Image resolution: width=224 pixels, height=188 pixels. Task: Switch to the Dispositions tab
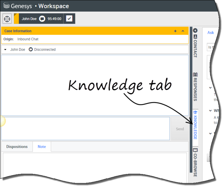coord(17,147)
